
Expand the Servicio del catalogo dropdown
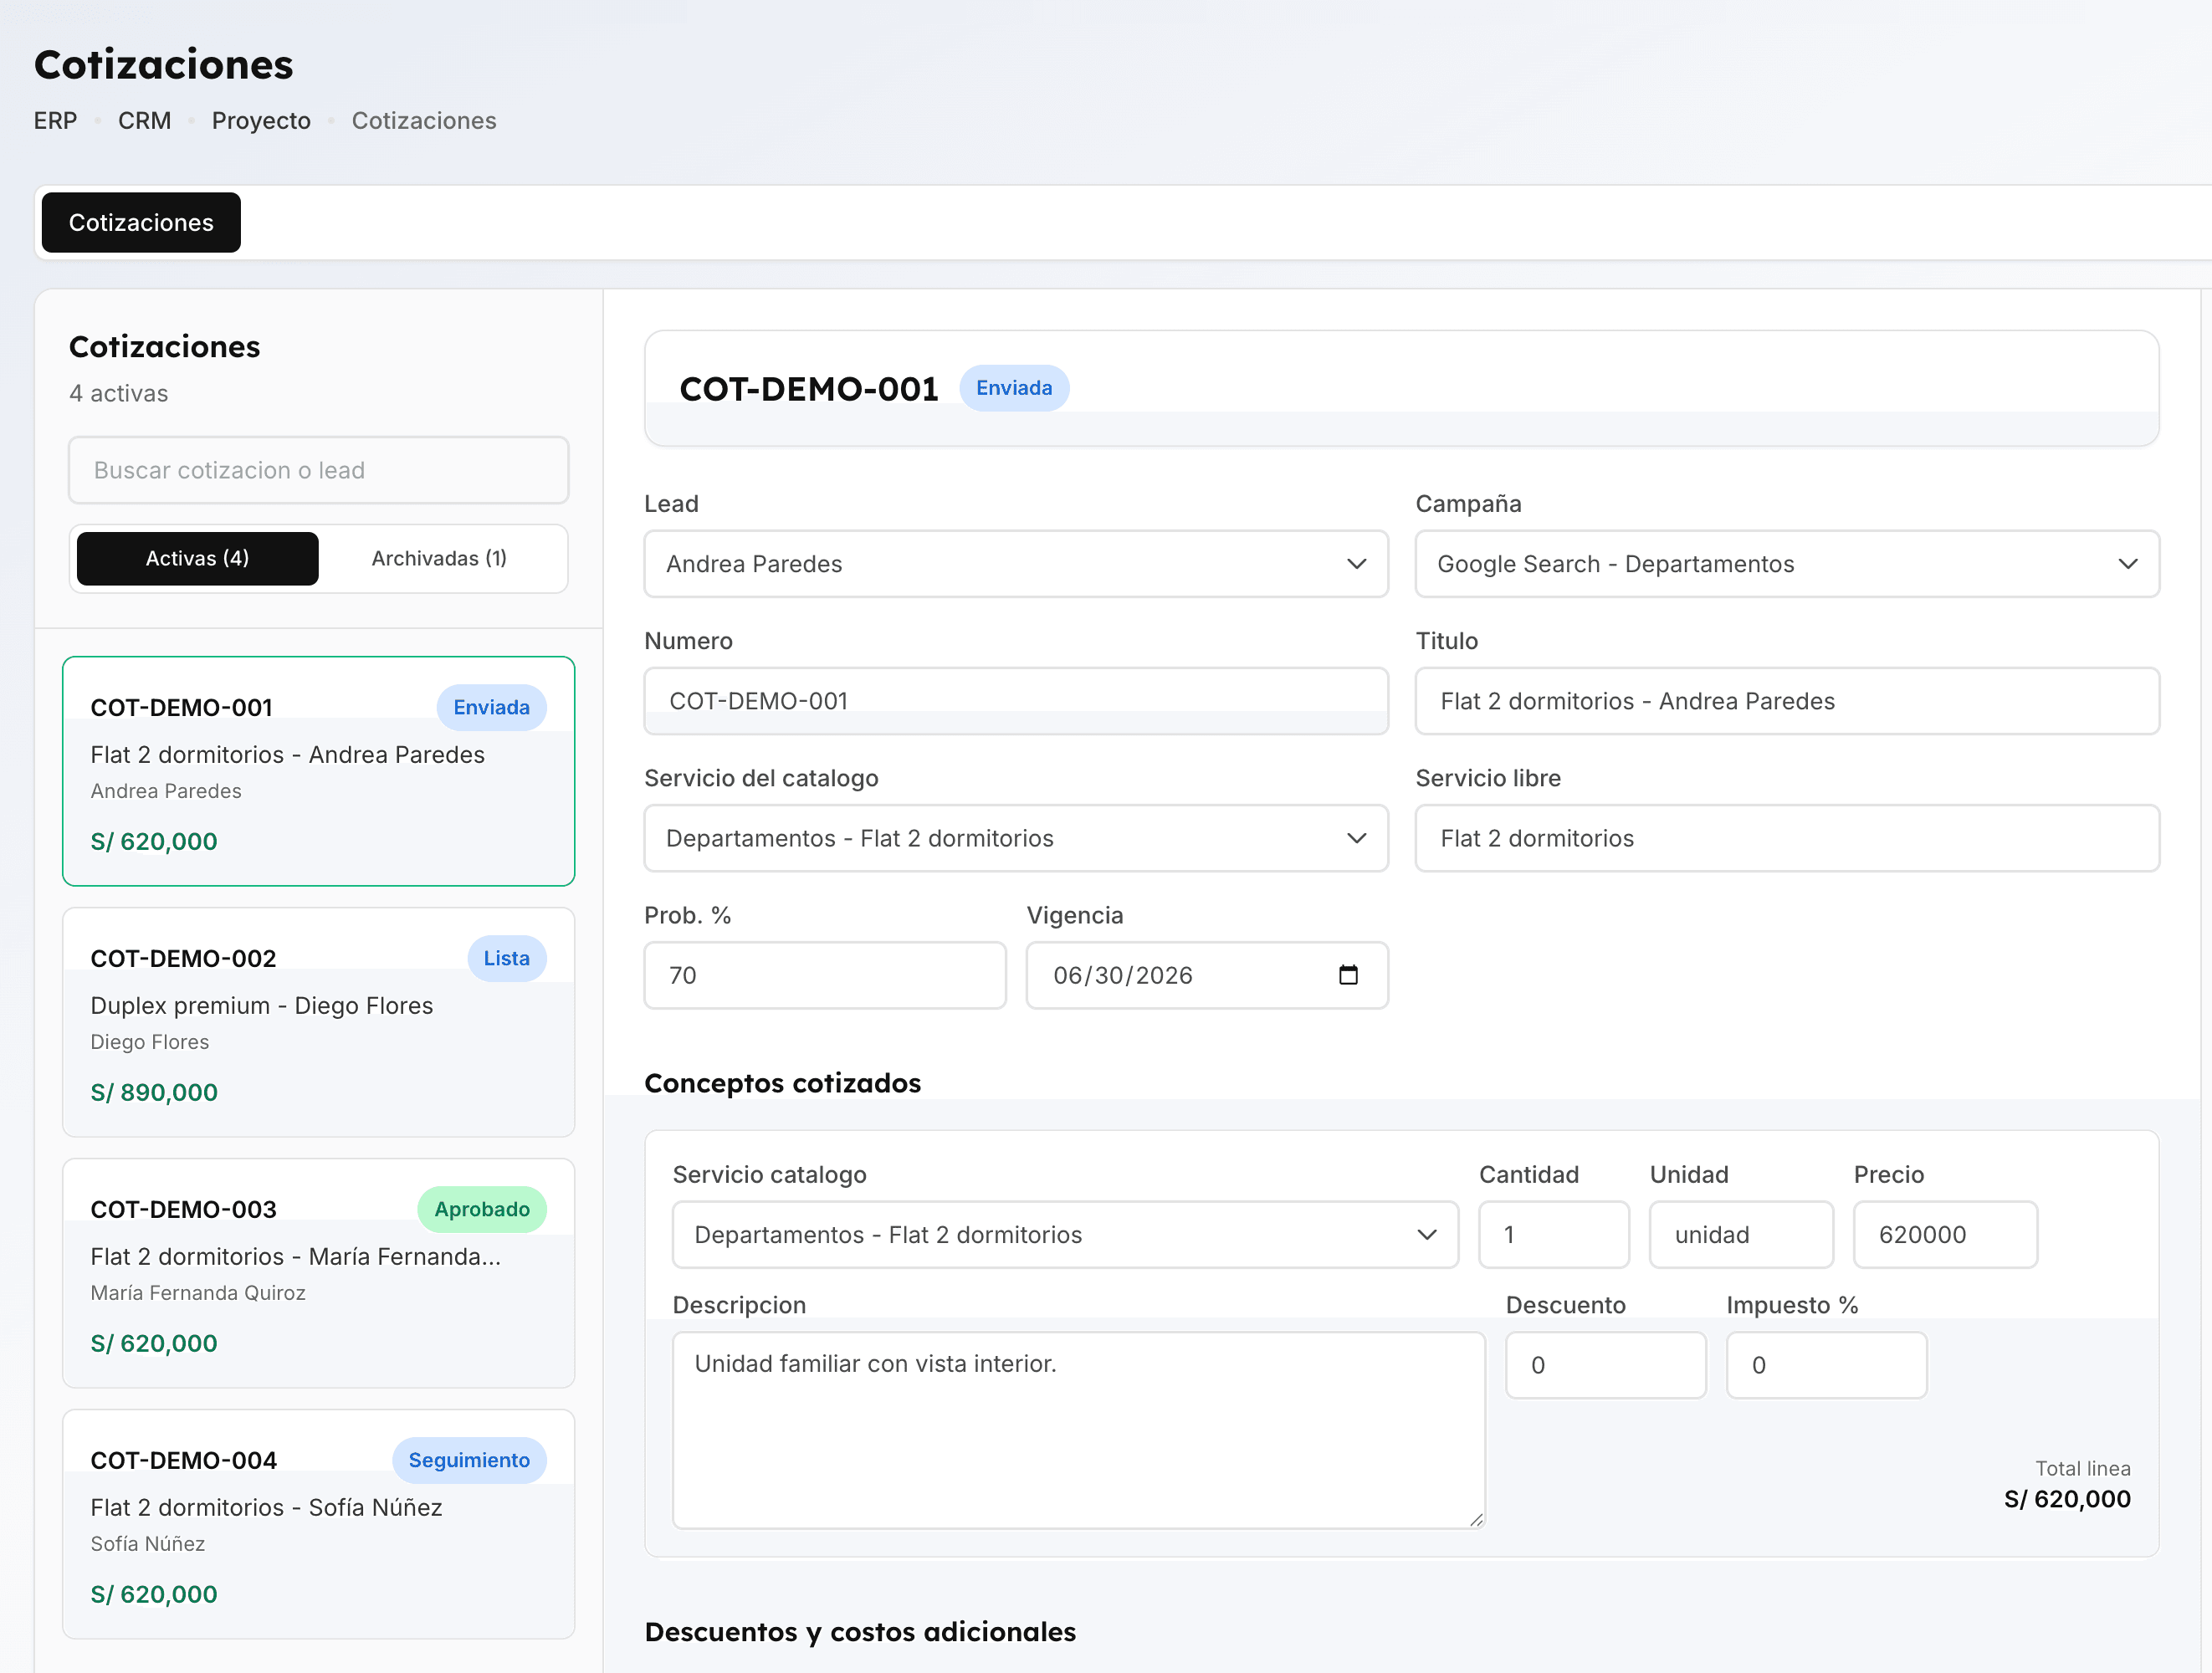click(1016, 838)
